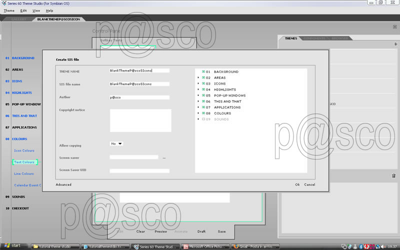Toggle the 03 ICONS checkbox in the export tree
Viewport: 400px width, 250px height.
tap(203, 83)
